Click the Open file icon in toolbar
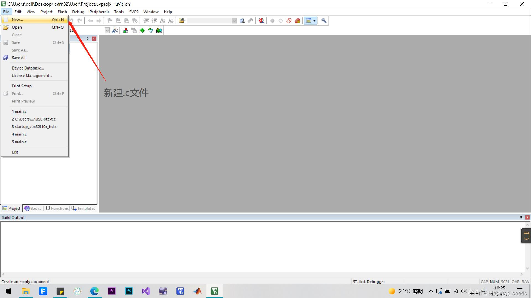 [13, 21]
